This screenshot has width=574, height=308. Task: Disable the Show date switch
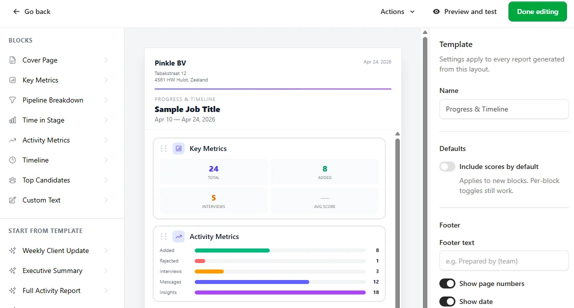coord(447,301)
